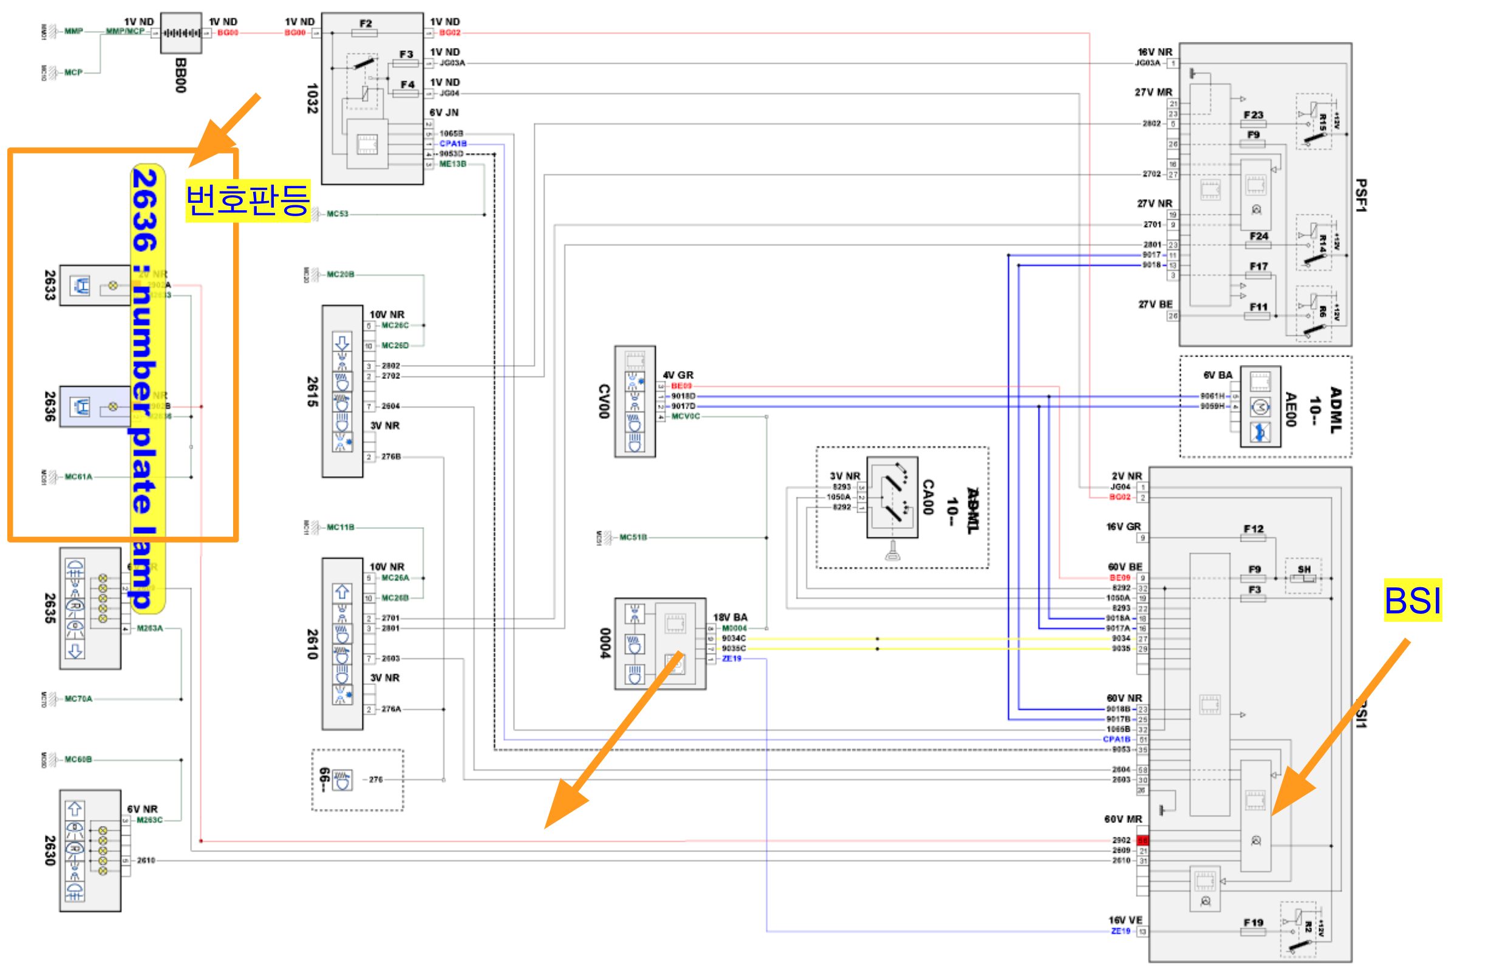This screenshot has width=1491, height=979.
Task: Click the 66-- dashed lamp icon
Action: pyautogui.click(x=341, y=780)
